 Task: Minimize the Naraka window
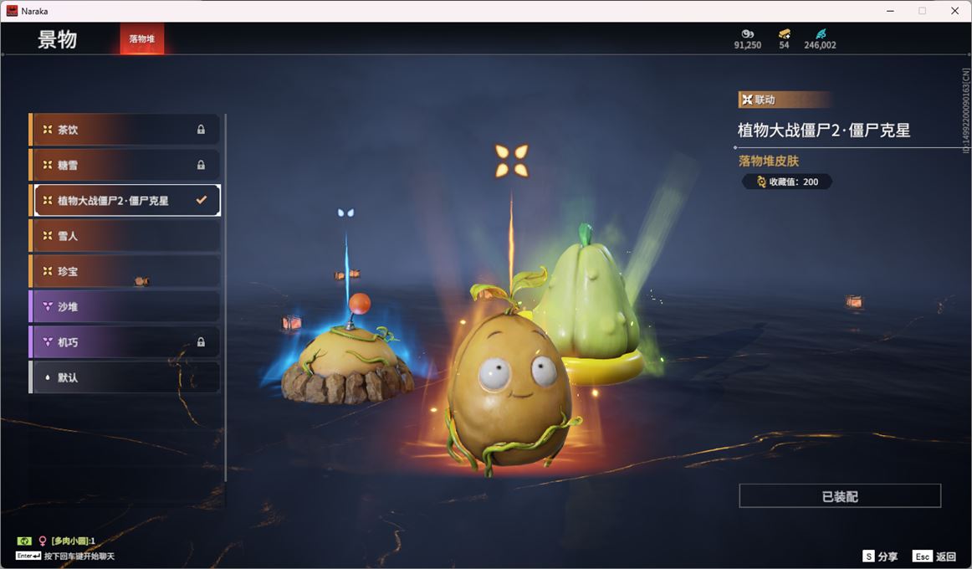[890, 11]
